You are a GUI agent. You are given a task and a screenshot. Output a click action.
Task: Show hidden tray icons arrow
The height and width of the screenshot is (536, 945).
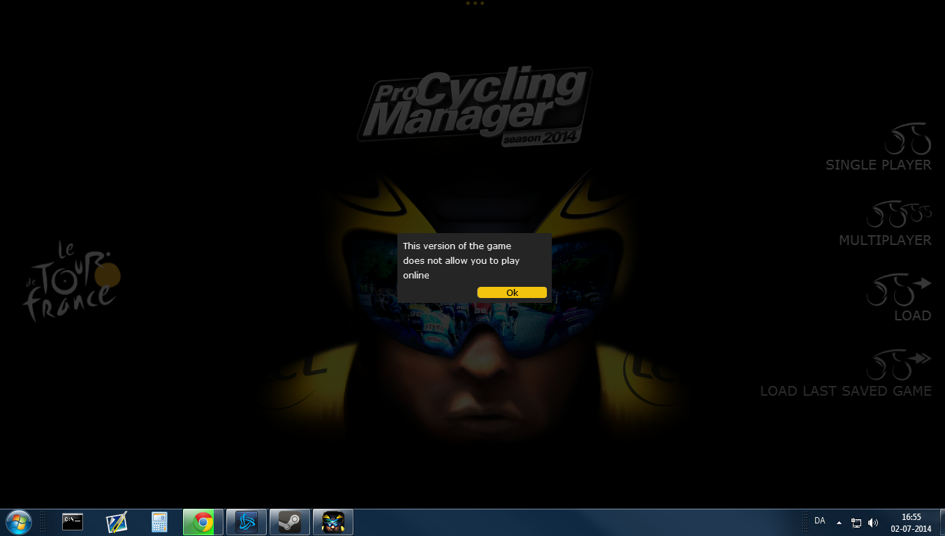tap(839, 522)
